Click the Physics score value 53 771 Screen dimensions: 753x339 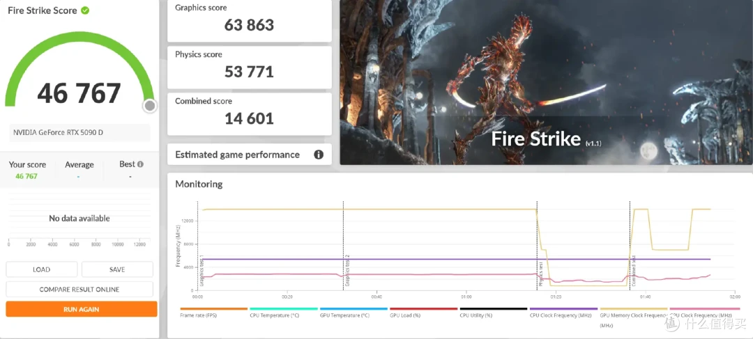click(249, 72)
